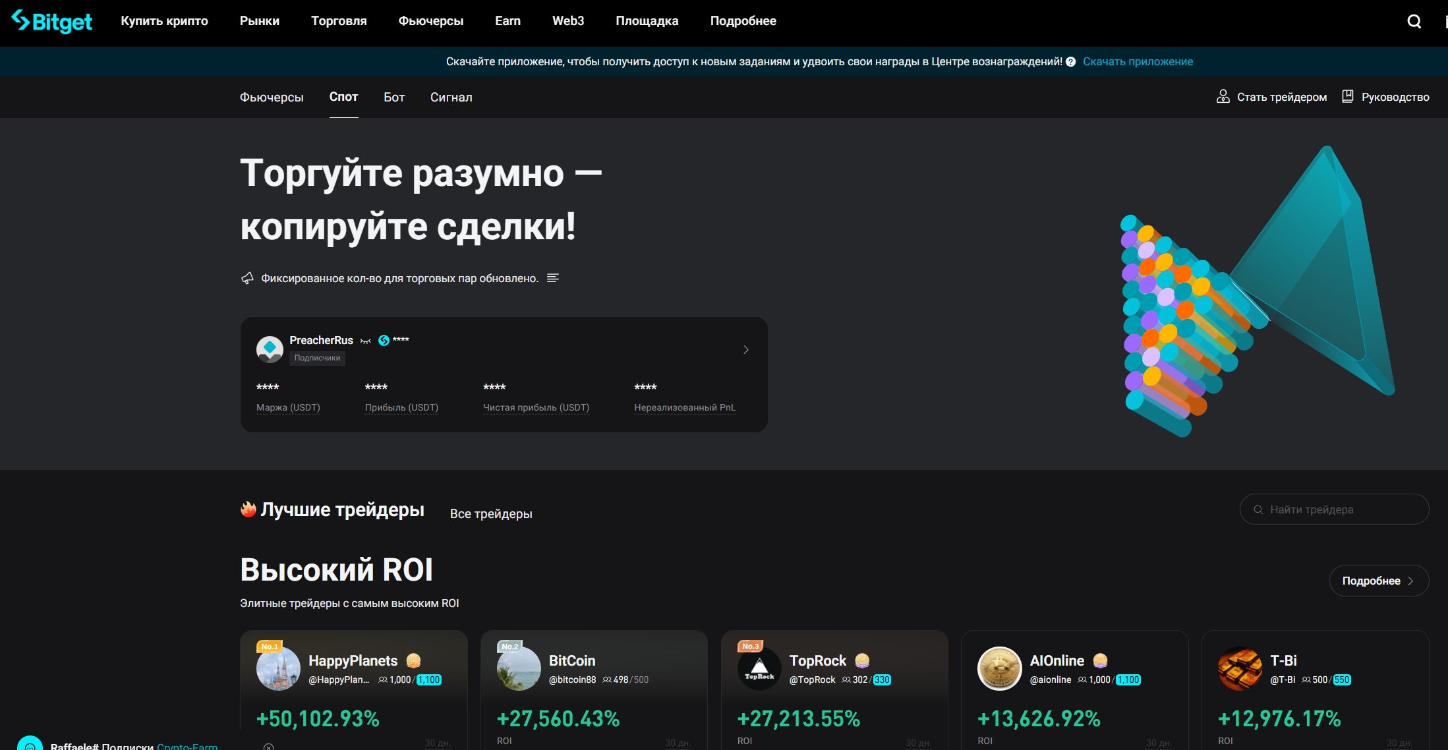Expand Купить крипто menu
1448x750 pixels.
point(164,21)
